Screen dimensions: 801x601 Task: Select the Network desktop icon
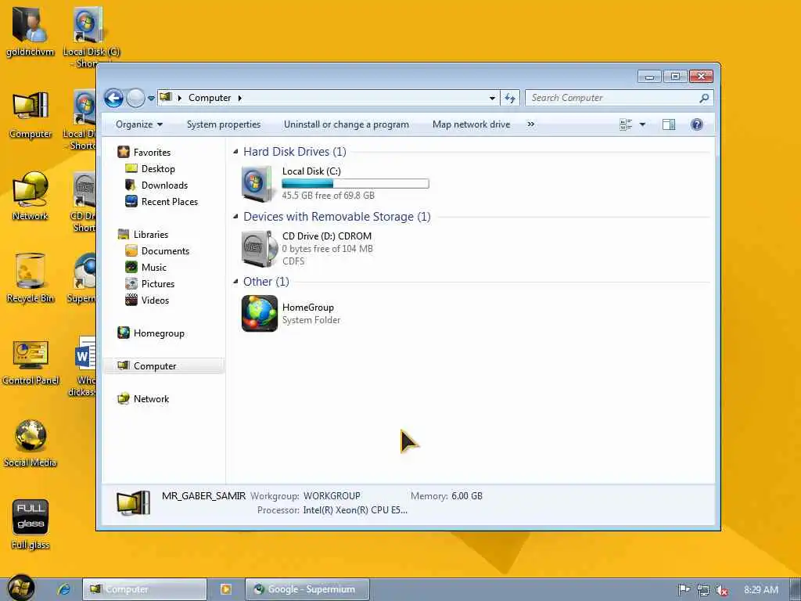coord(31,196)
